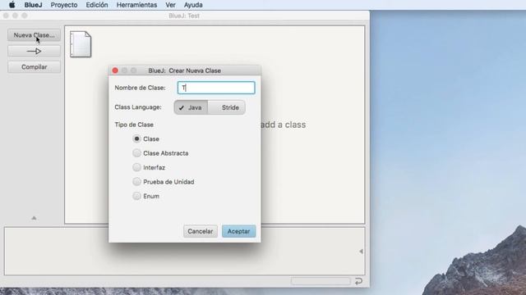The width and height of the screenshot is (526, 295).
Task: Focus the Nombre de Clase field
Action: pyautogui.click(x=216, y=88)
